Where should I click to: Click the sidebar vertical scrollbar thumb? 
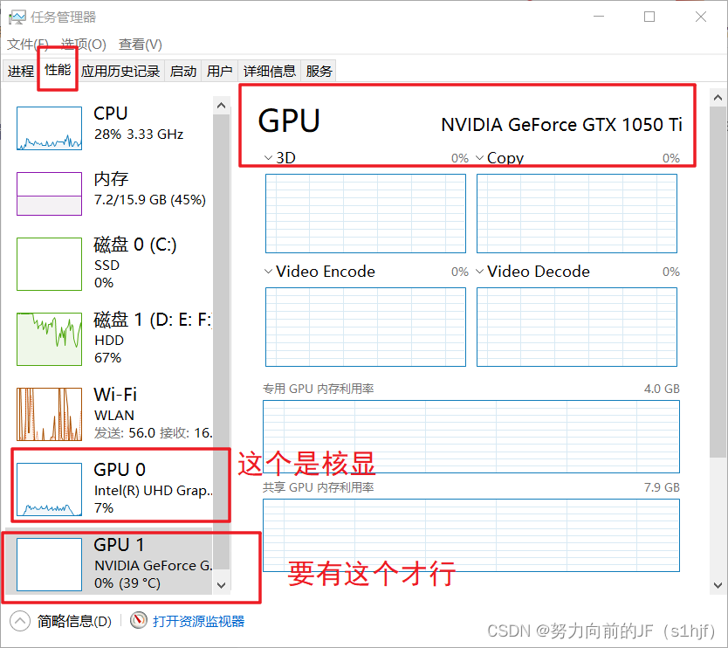(x=222, y=341)
